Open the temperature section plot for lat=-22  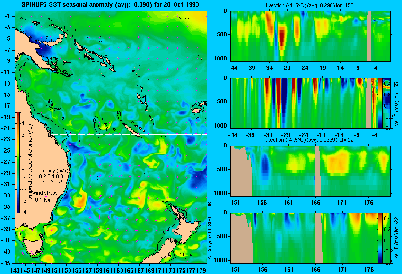(x=311, y=171)
